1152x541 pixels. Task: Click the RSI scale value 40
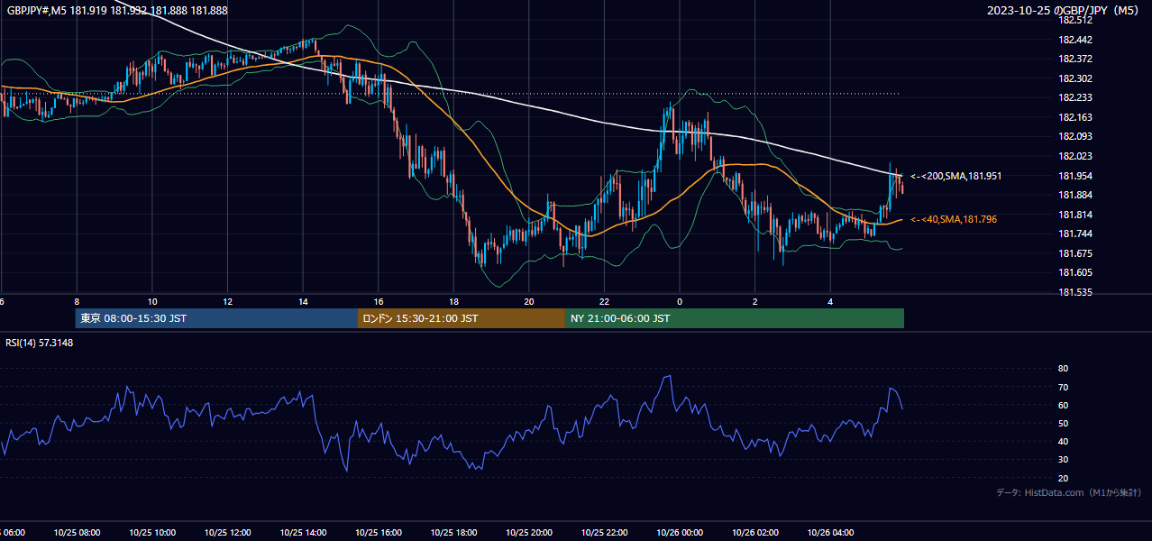[1063, 441]
